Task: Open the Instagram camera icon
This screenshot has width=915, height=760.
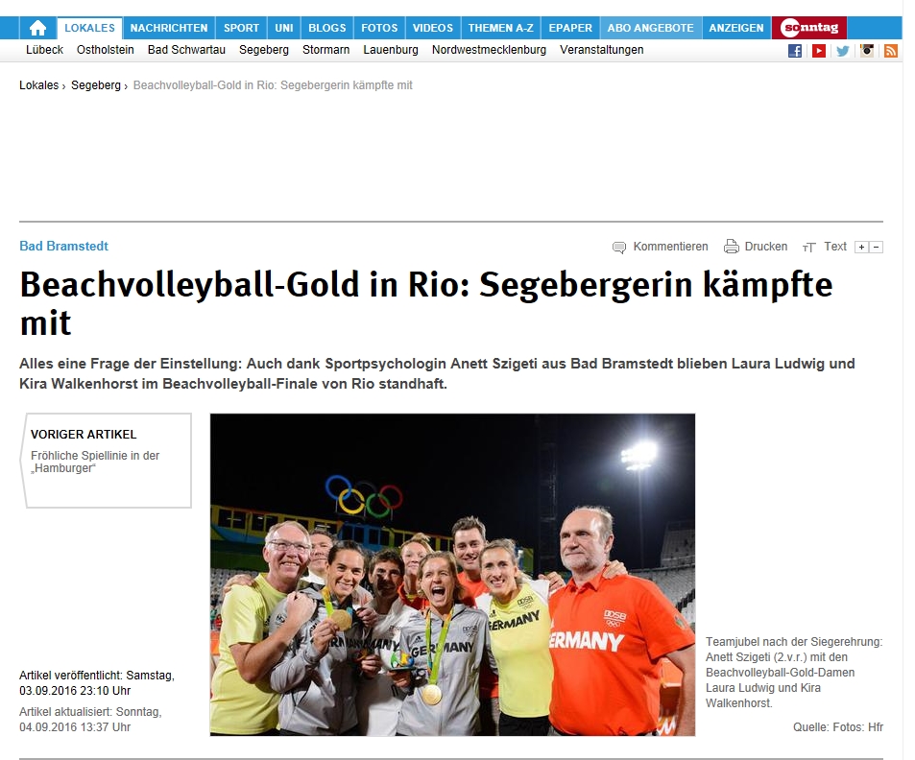Action: point(867,51)
